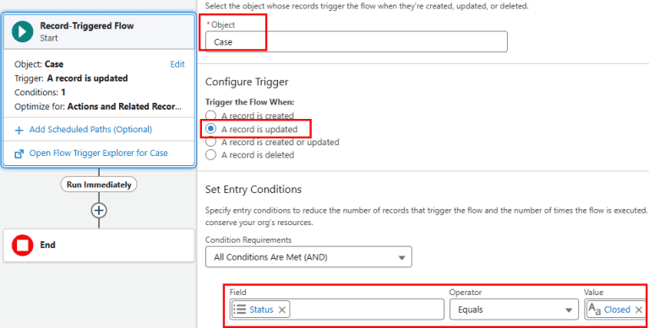Click the red End stop icon
The image size is (649, 328).
pos(22,245)
